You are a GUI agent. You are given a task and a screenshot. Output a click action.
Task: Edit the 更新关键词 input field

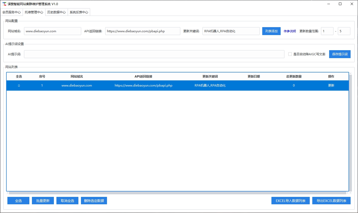tap(231, 31)
